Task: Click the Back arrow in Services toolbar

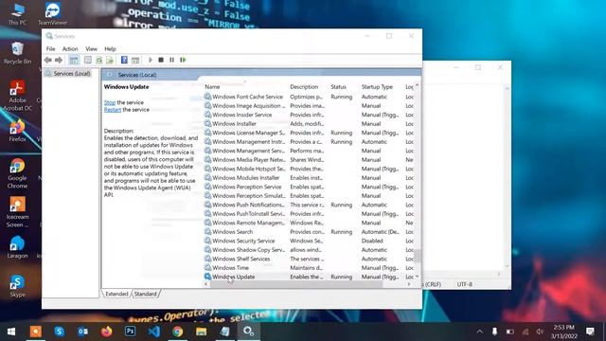Action: [48, 60]
